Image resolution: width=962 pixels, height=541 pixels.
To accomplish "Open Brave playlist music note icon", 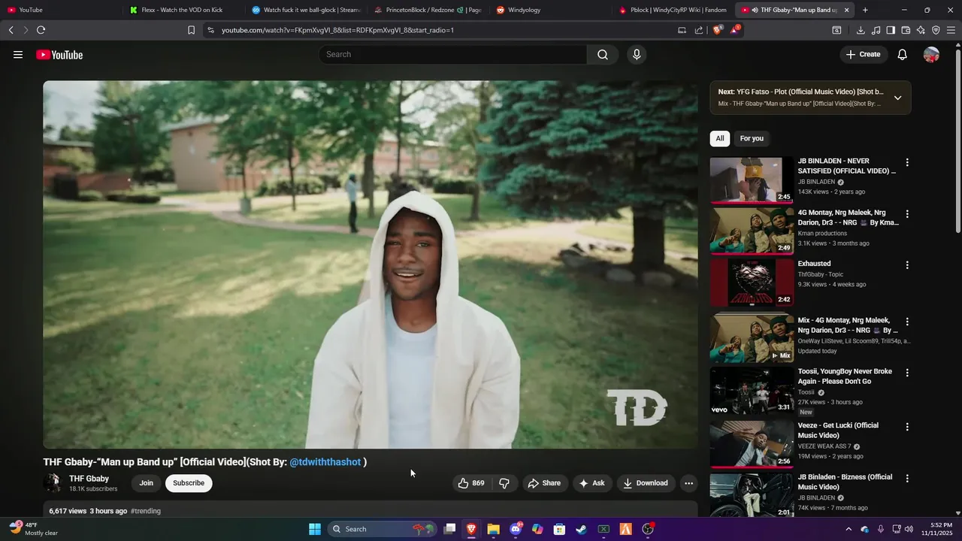I will (876, 30).
